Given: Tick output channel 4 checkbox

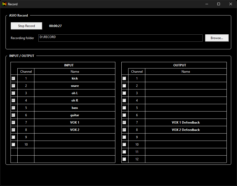Looking at the screenshot, I should [x=124, y=100].
